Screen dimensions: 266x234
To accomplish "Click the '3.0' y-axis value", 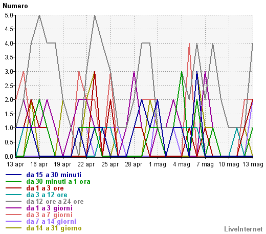I will tap(9, 72).
